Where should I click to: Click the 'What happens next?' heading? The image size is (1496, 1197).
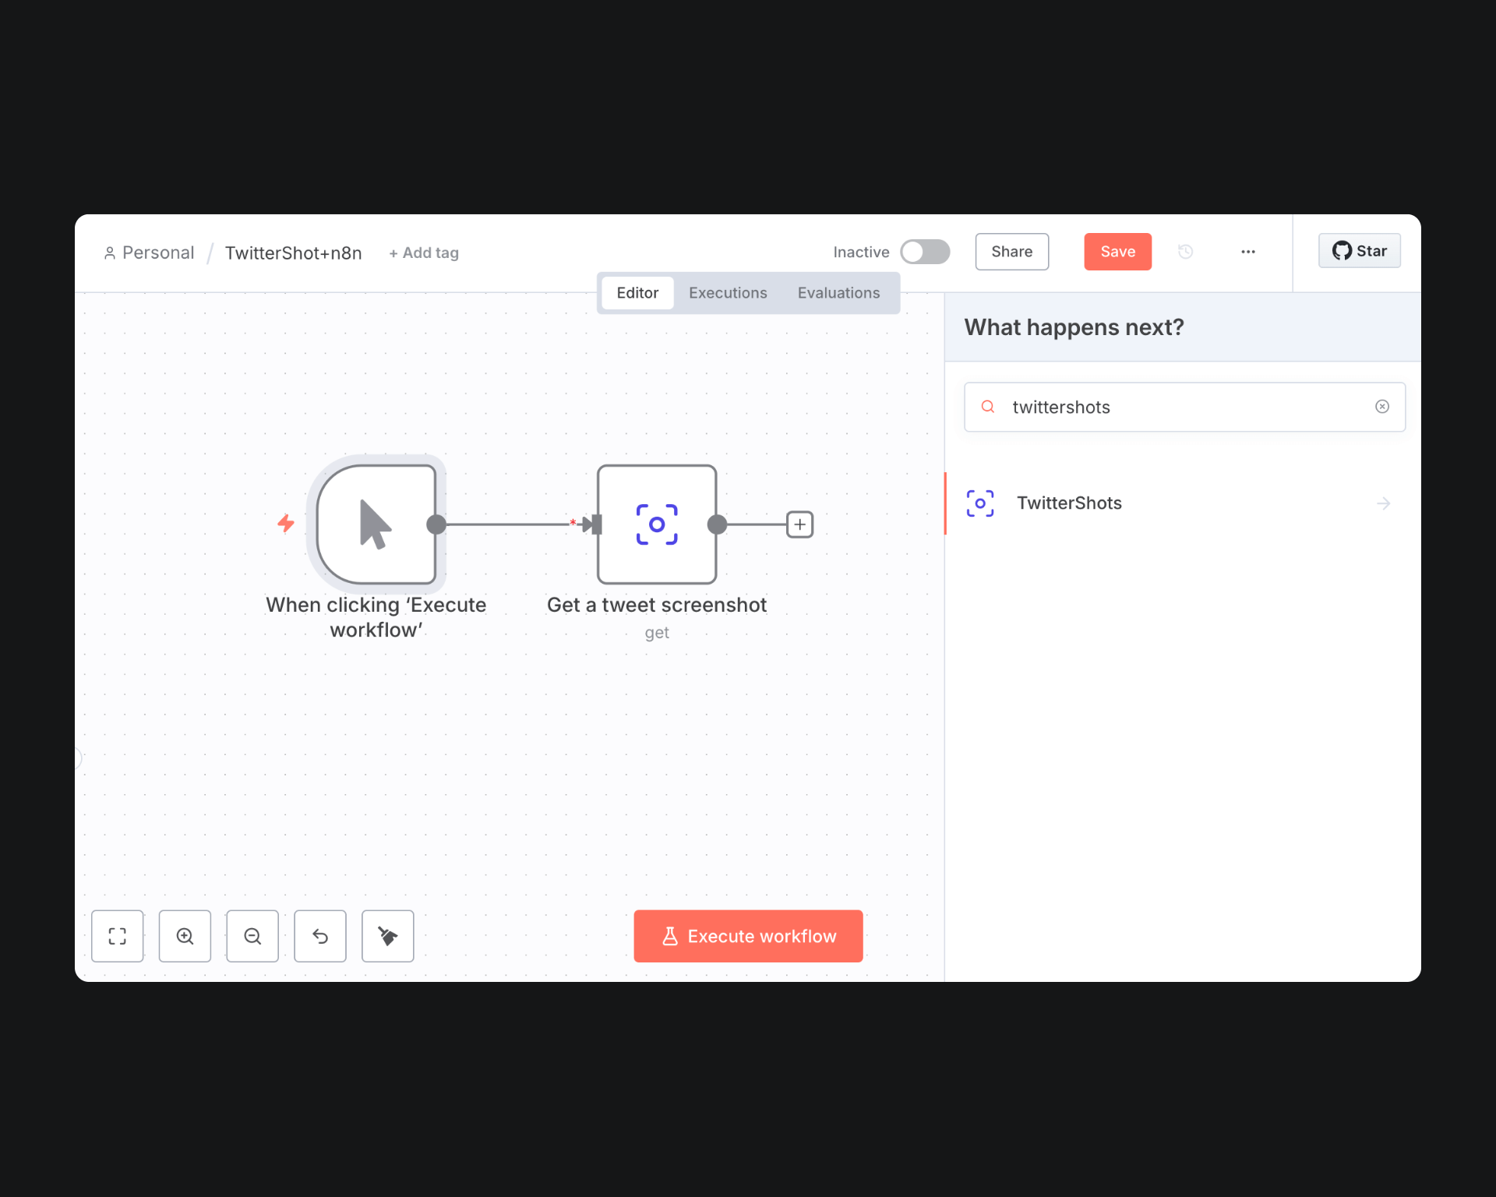[1074, 327]
